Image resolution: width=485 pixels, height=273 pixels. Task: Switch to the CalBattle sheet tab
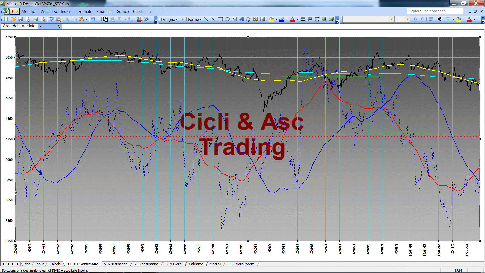coord(196,264)
